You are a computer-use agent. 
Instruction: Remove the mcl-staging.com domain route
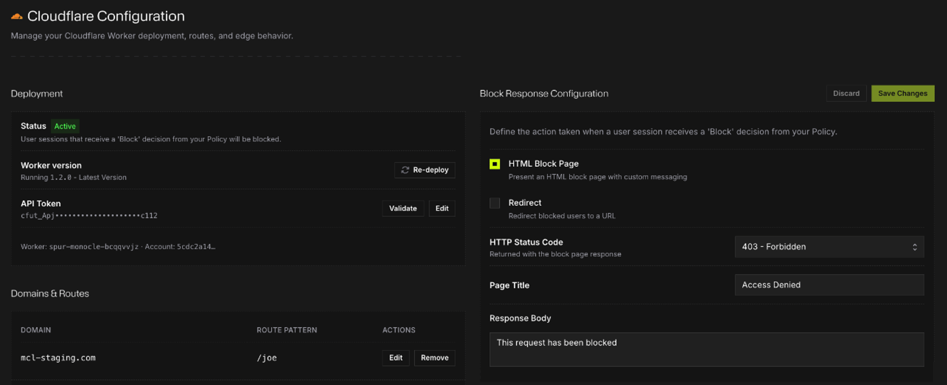tap(435, 358)
